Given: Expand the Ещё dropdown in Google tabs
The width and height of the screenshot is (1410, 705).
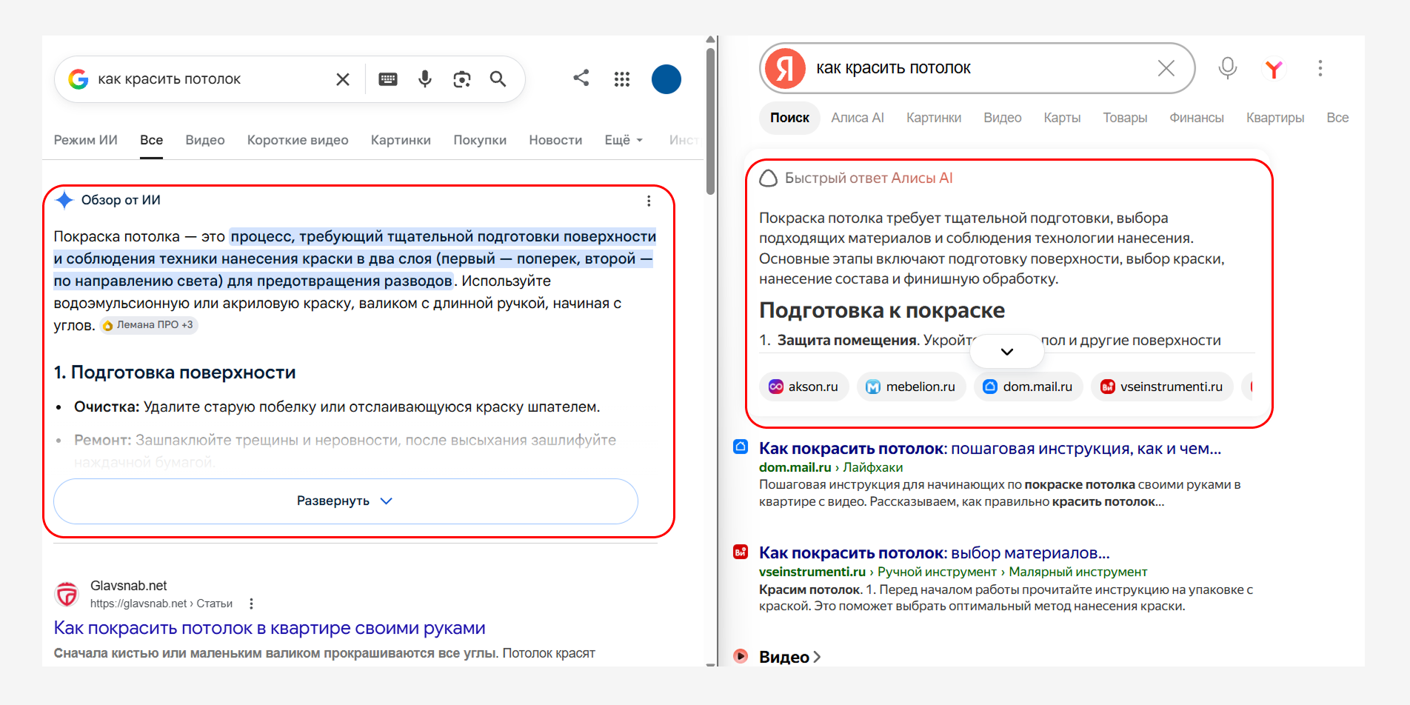Looking at the screenshot, I should point(624,140).
